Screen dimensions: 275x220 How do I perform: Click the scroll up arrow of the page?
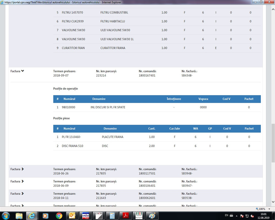point(273,9)
